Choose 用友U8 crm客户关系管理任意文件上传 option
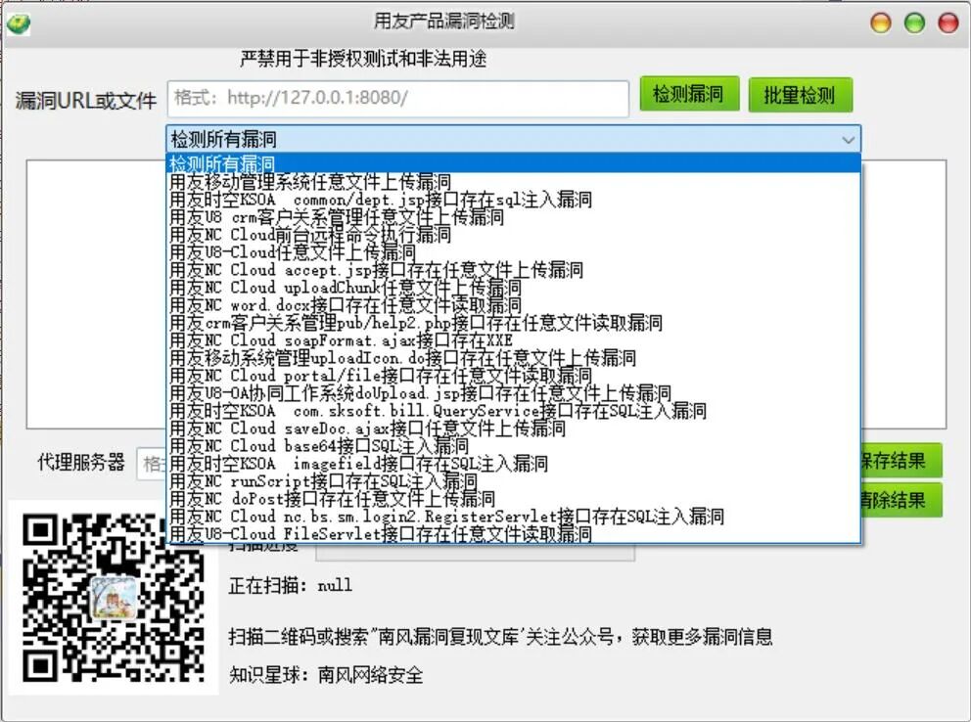The height and width of the screenshot is (722, 971). [513, 217]
